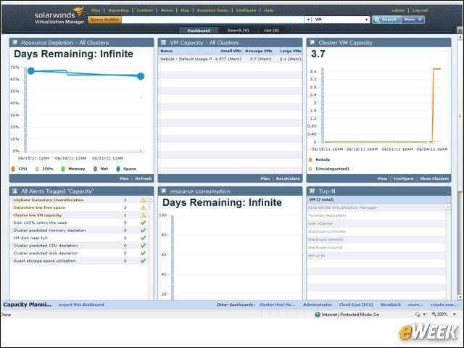Click the main query search input field
The image size is (464, 348).
(x=212, y=20)
